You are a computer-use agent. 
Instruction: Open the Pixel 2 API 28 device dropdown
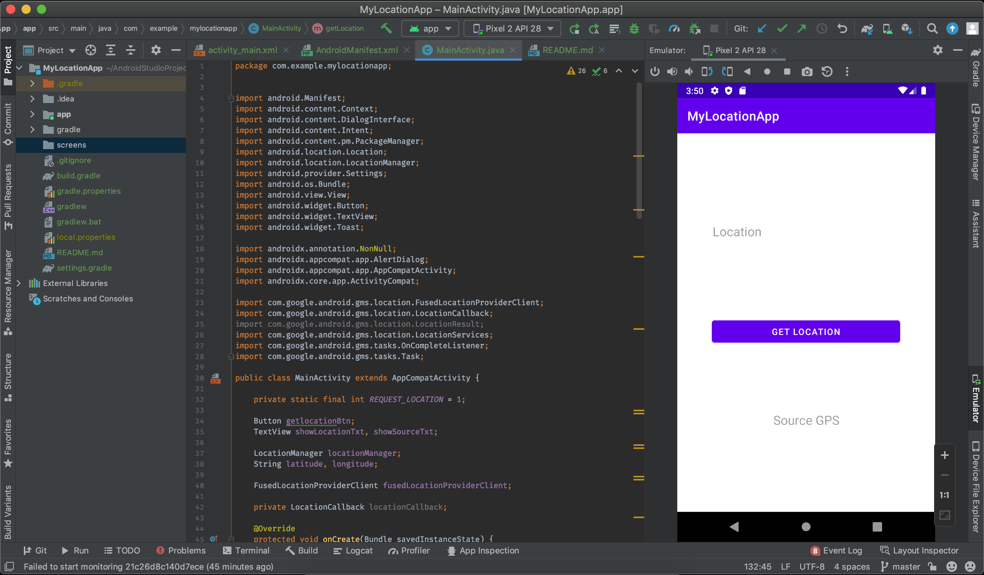click(512, 28)
